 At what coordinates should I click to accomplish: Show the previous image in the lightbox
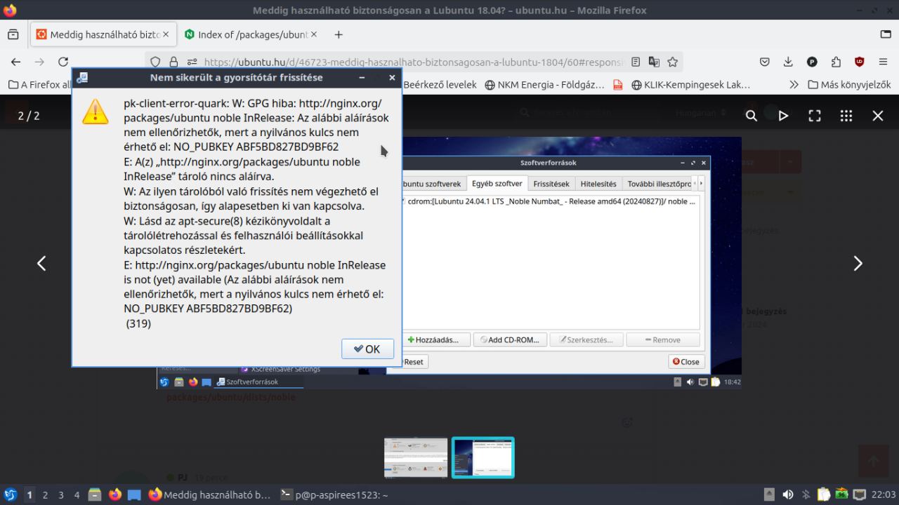pos(41,263)
